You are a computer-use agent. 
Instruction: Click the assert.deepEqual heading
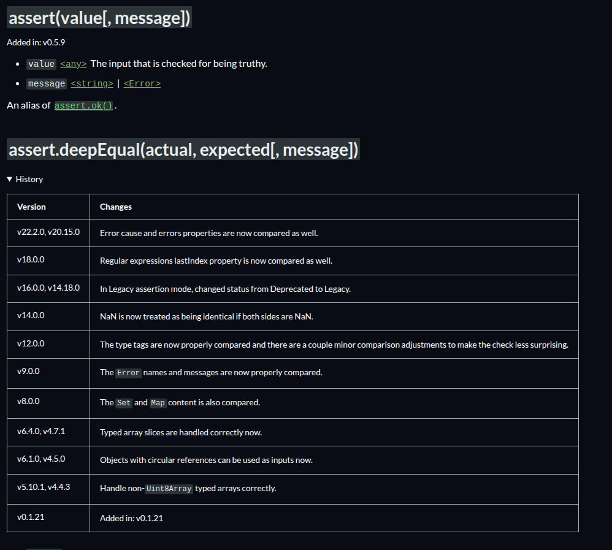183,149
